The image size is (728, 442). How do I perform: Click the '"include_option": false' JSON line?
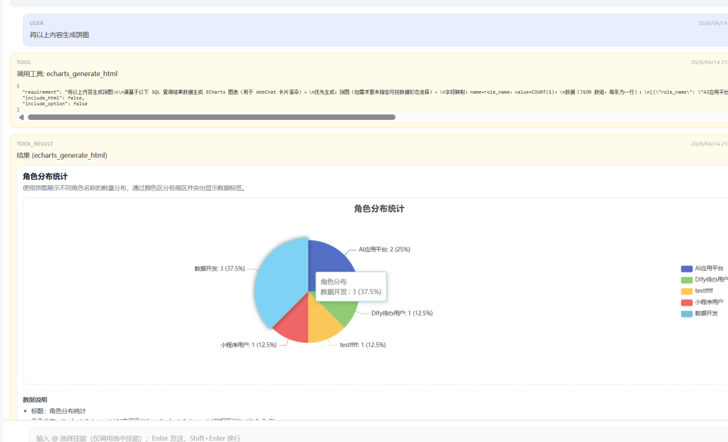coord(55,104)
